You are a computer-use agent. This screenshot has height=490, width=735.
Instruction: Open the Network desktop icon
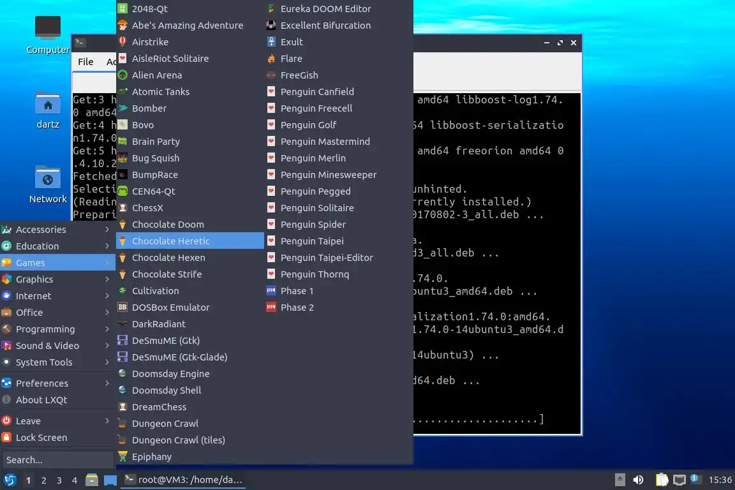48,178
